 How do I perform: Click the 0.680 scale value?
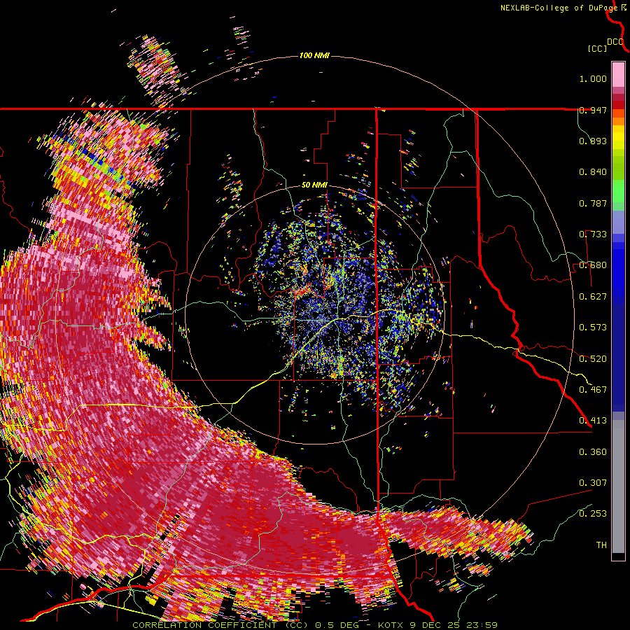(593, 265)
